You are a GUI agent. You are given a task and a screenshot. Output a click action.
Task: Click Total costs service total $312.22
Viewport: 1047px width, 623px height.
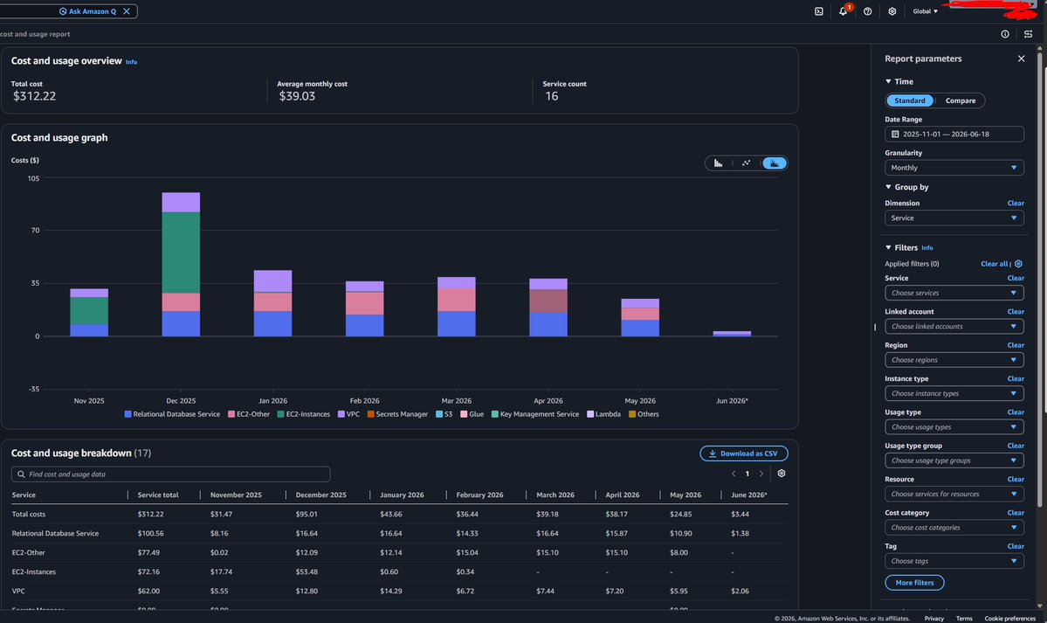pos(150,515)
